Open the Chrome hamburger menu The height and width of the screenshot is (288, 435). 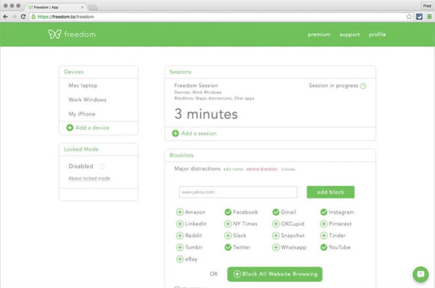(x=429, y=17)
